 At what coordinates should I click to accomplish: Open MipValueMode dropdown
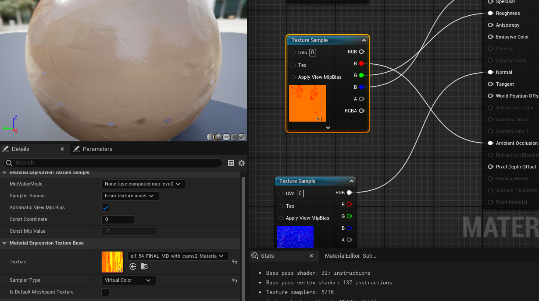pos(143,184)
